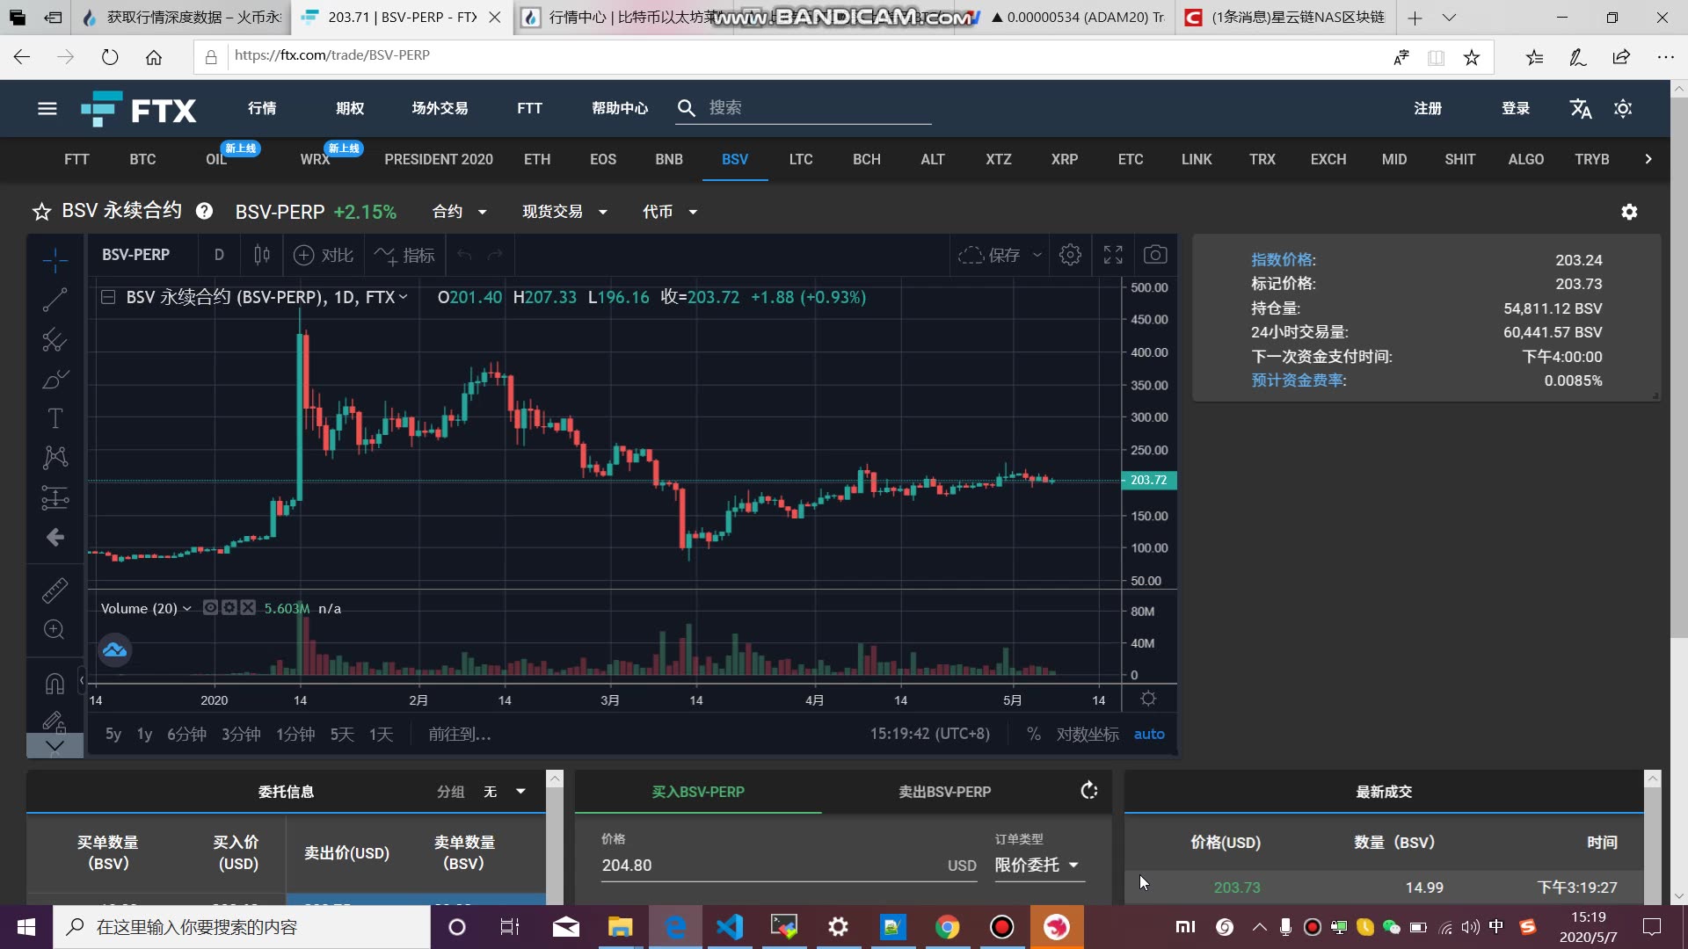Expand the Volume (20) indicator options
This screenshot has height=949, width=1688.
(x=187, y=608)
